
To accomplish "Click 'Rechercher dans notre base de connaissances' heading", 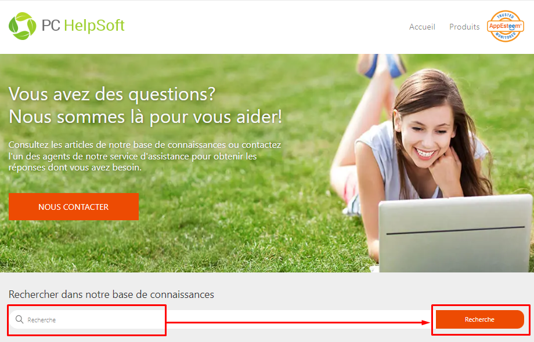I will coord(111,294).
